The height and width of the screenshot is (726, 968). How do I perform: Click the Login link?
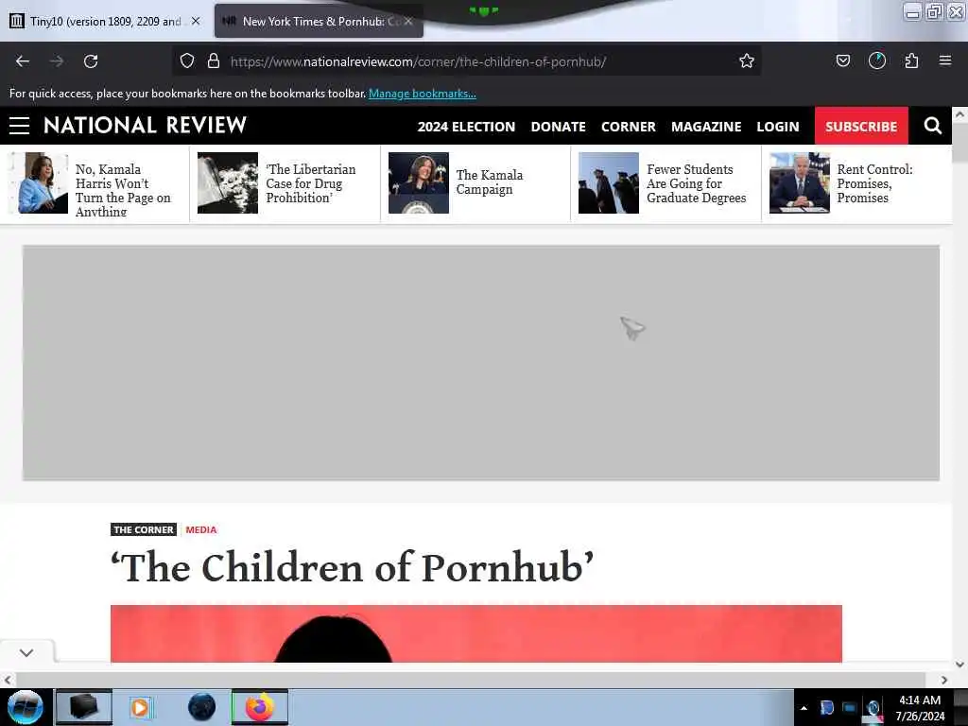(x=777, y=127)
